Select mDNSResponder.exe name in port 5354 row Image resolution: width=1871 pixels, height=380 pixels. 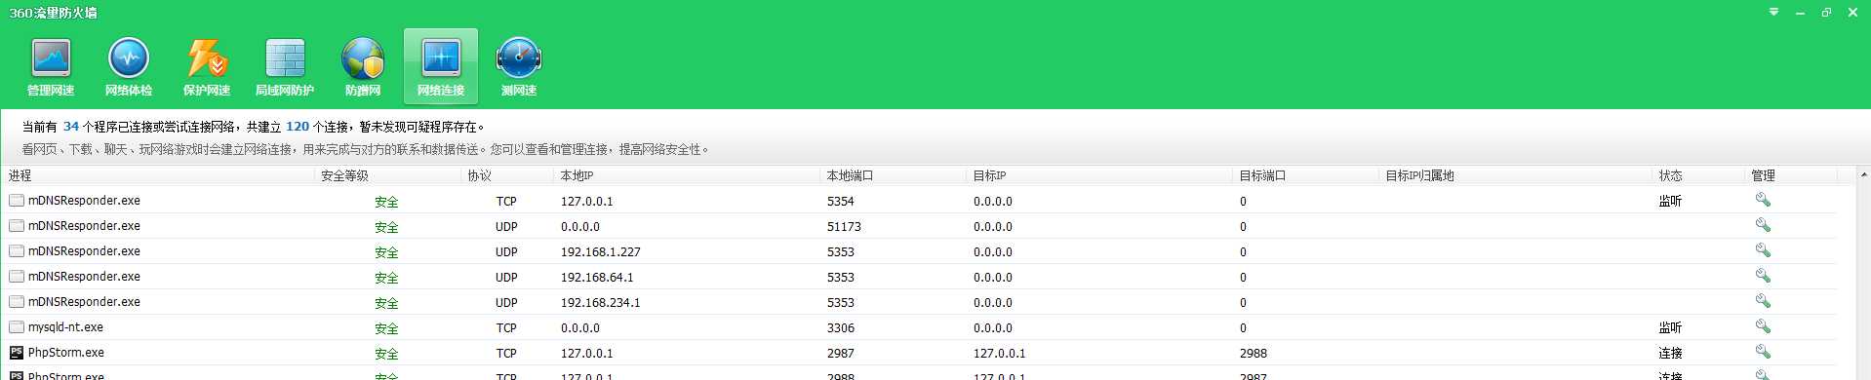coord(84,201)
